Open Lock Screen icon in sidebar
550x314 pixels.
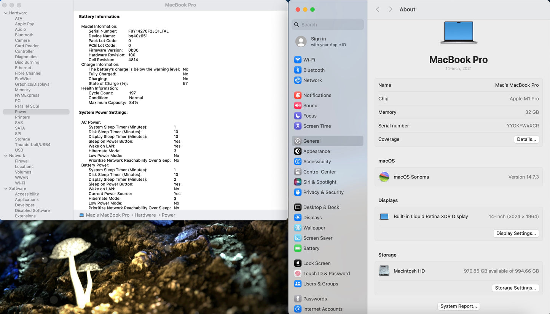click(298, 263)
